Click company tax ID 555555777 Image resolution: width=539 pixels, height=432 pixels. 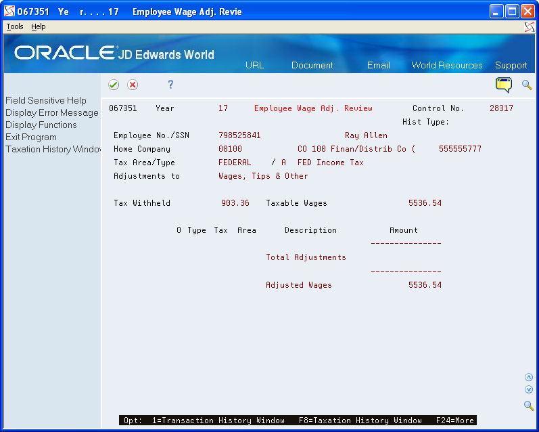click(x=460, y=149)
